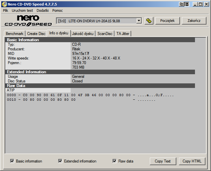Switch to the Benchmark tab
211x171 pixels.
pyautogui.click(x=14, y=33)
